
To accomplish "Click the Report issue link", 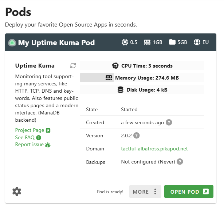I will (29, 145).
